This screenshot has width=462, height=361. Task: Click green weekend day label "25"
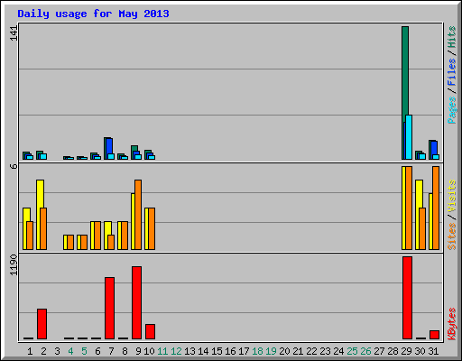[352, 351]
